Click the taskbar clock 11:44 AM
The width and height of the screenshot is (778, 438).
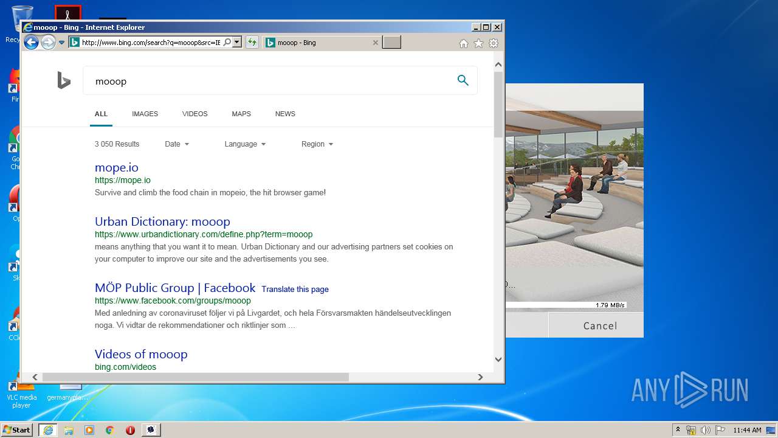747,430
